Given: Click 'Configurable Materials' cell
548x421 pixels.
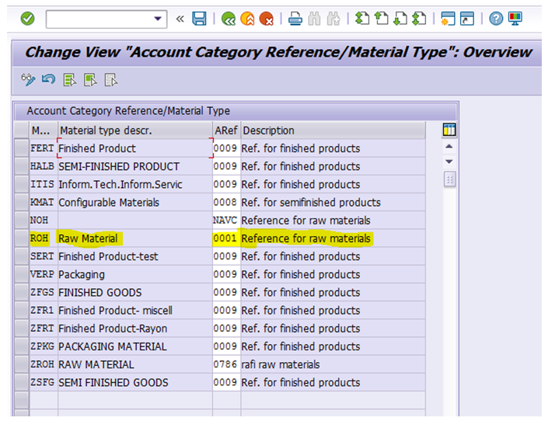Looking at the screenshot, I should (135, 202).
